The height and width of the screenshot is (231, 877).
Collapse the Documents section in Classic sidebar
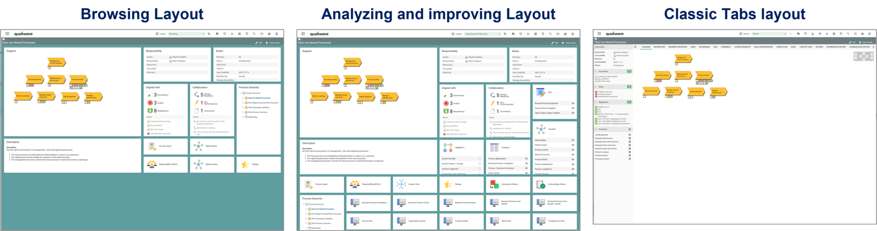[596, 71]
